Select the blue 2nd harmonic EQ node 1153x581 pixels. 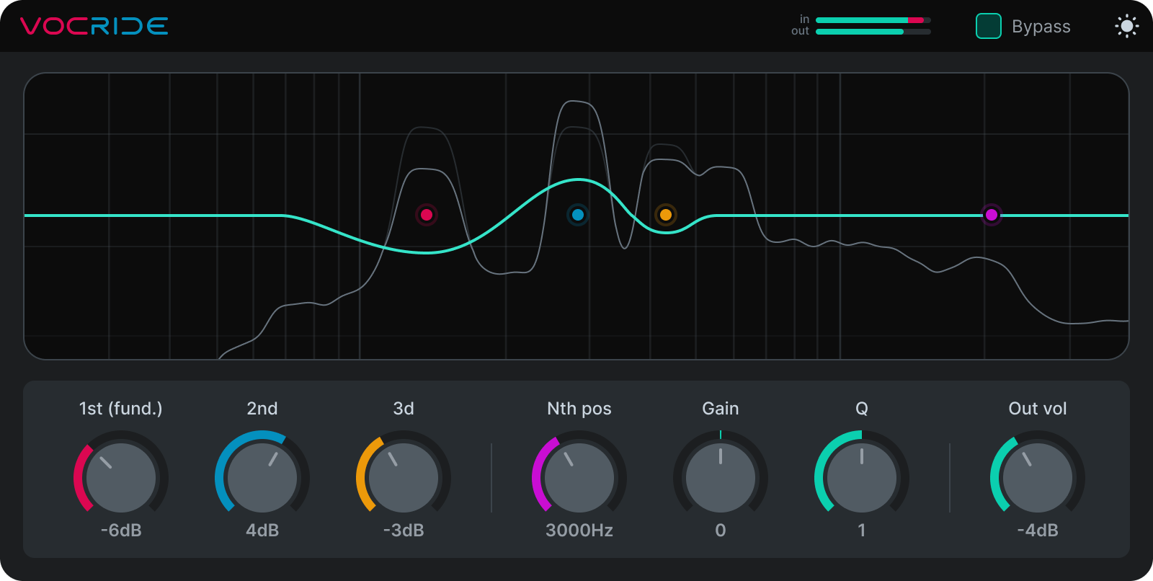tap(578, 215)
